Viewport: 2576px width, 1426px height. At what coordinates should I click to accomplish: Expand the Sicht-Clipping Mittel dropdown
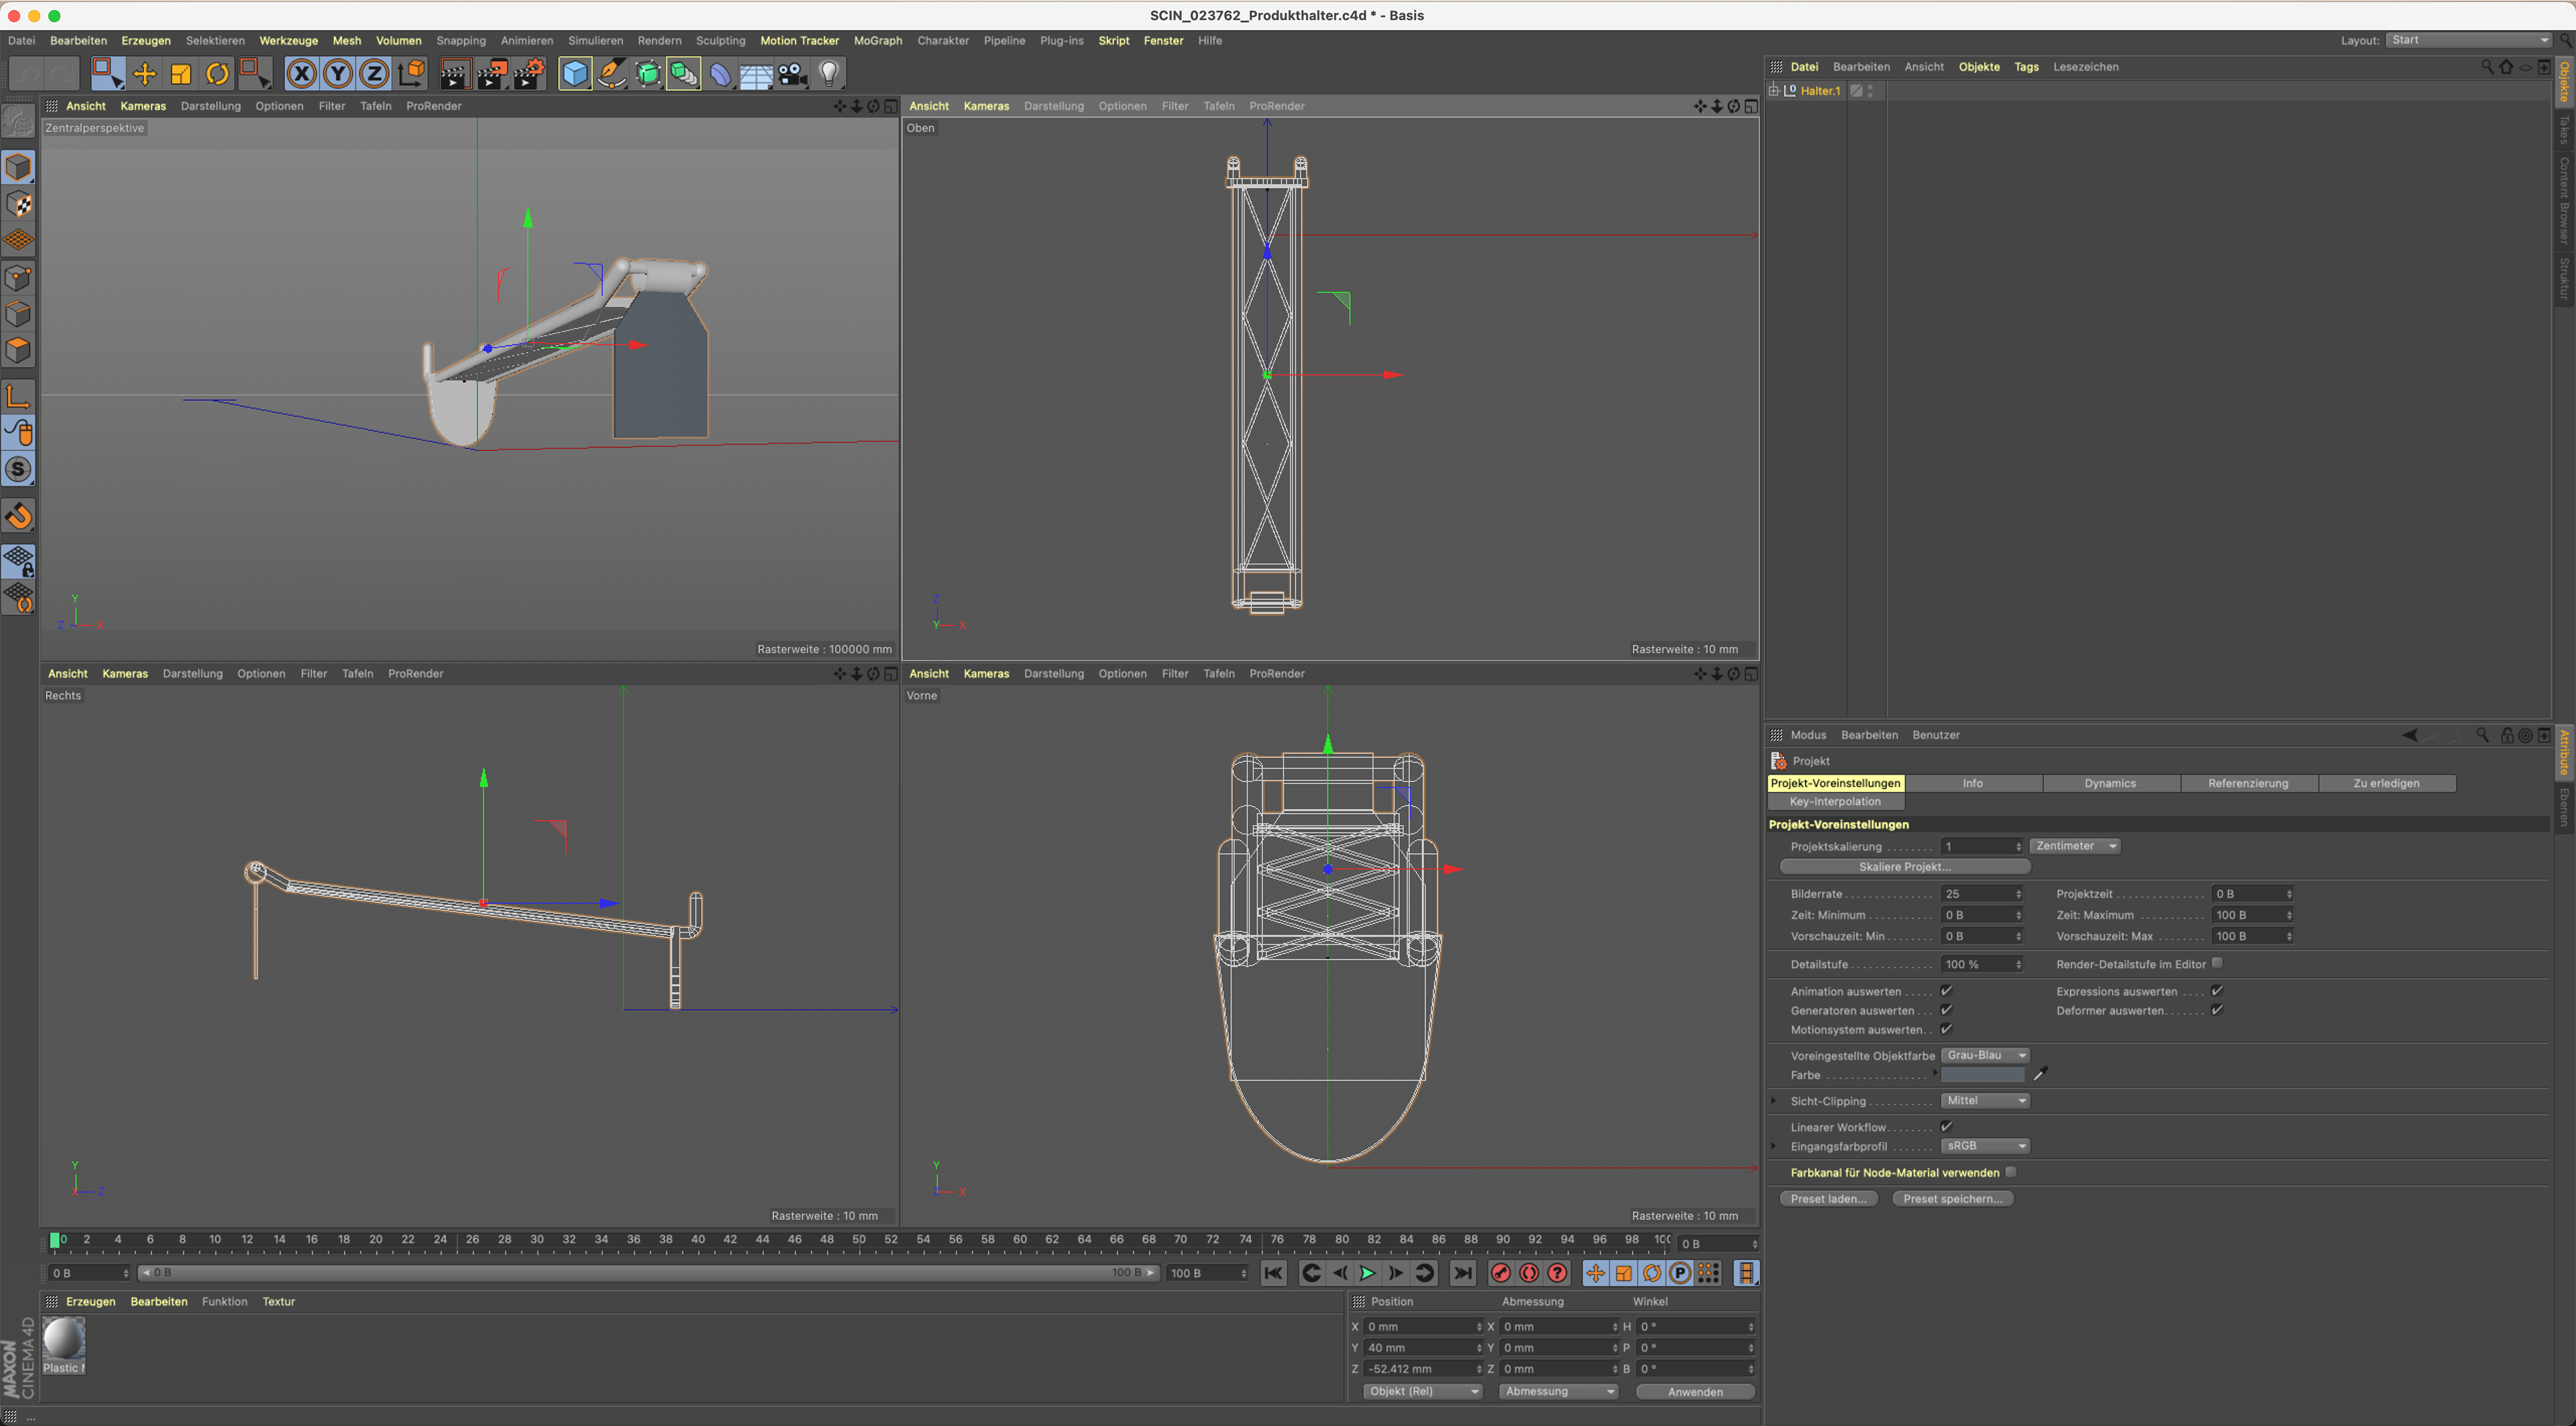[x=1985, y=1100]
